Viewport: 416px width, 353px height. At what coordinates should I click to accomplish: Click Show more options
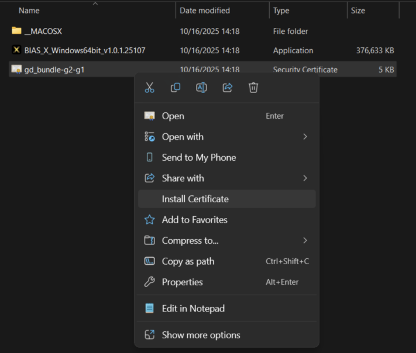201,335
